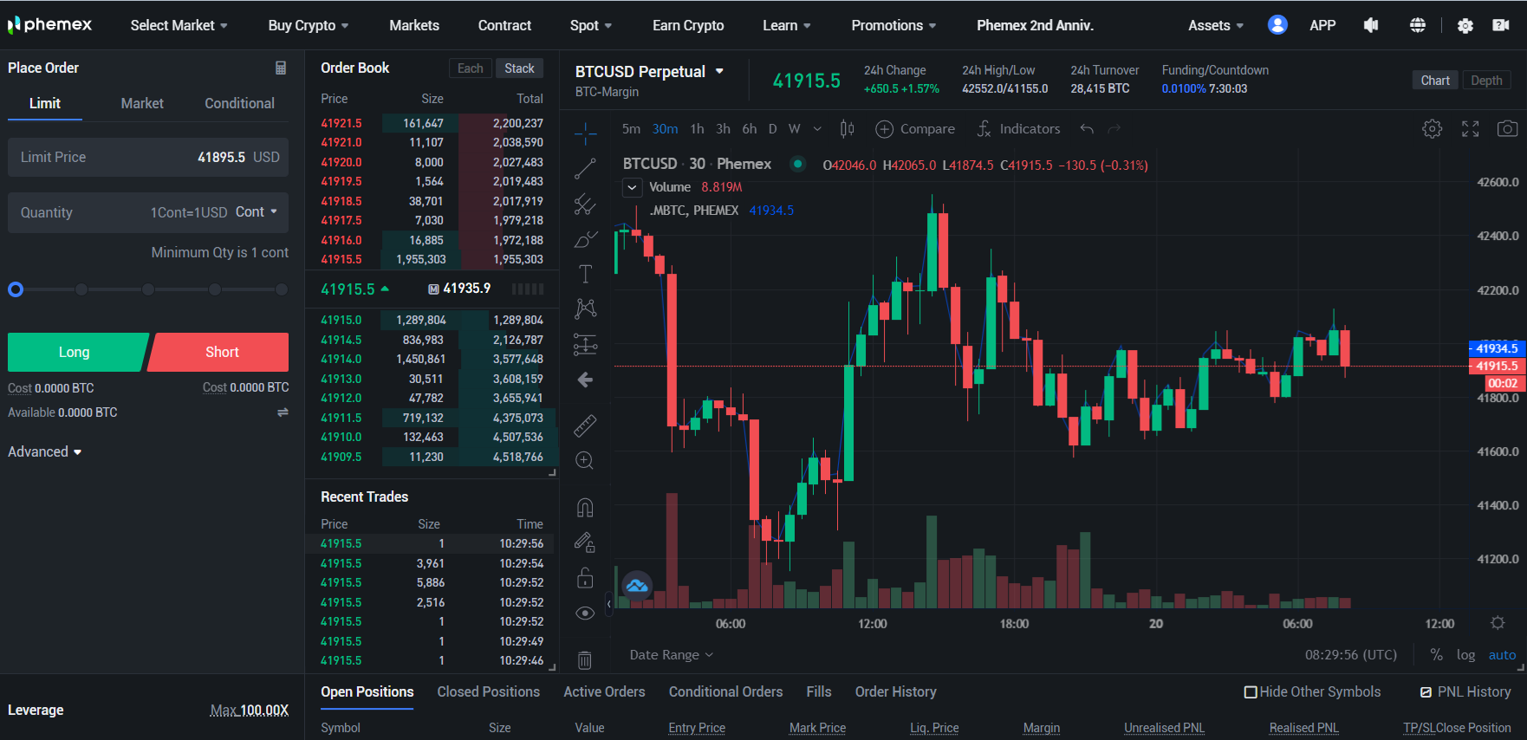The height and width of the screenshot is (740, 1527).
Task: Expand the Promotions dropdown
Action: tap(893, 25)
